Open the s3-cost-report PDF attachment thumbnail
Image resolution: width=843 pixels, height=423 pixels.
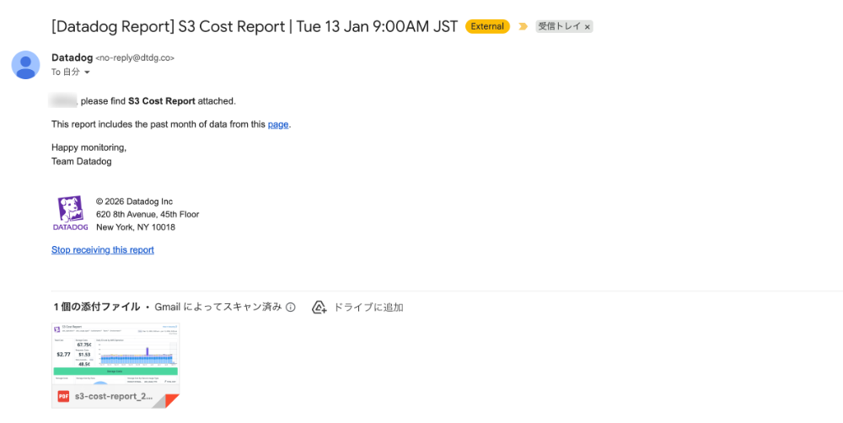click(x=115, y=366)
